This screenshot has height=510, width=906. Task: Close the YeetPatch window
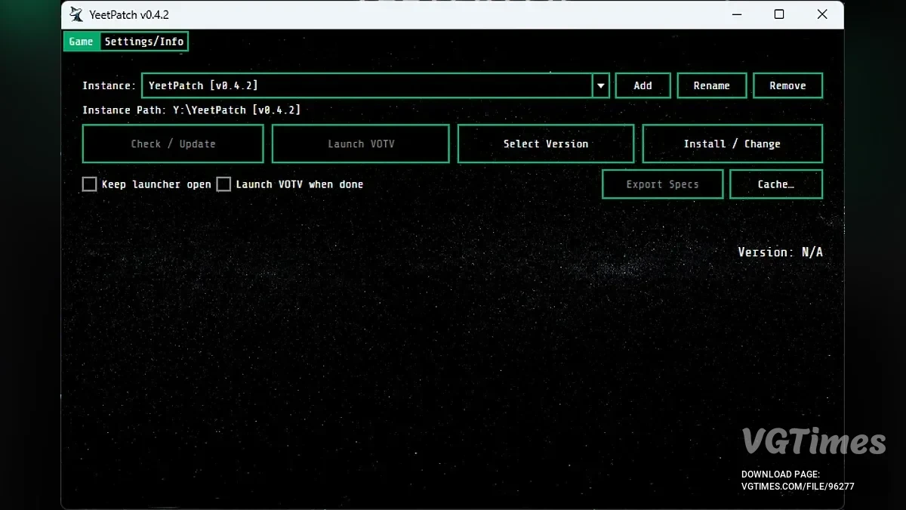822,14
